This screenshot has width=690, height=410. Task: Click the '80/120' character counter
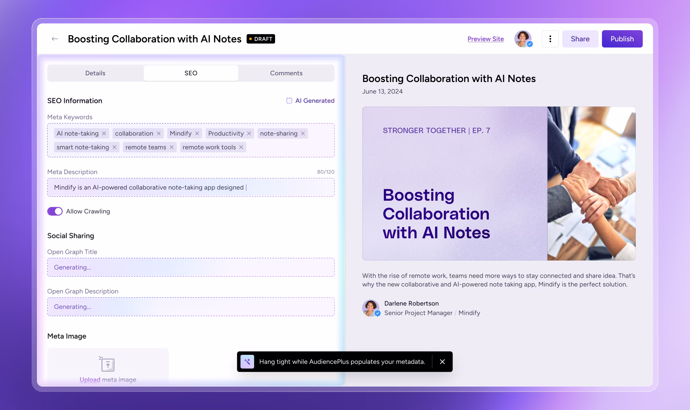coord(326,172)
